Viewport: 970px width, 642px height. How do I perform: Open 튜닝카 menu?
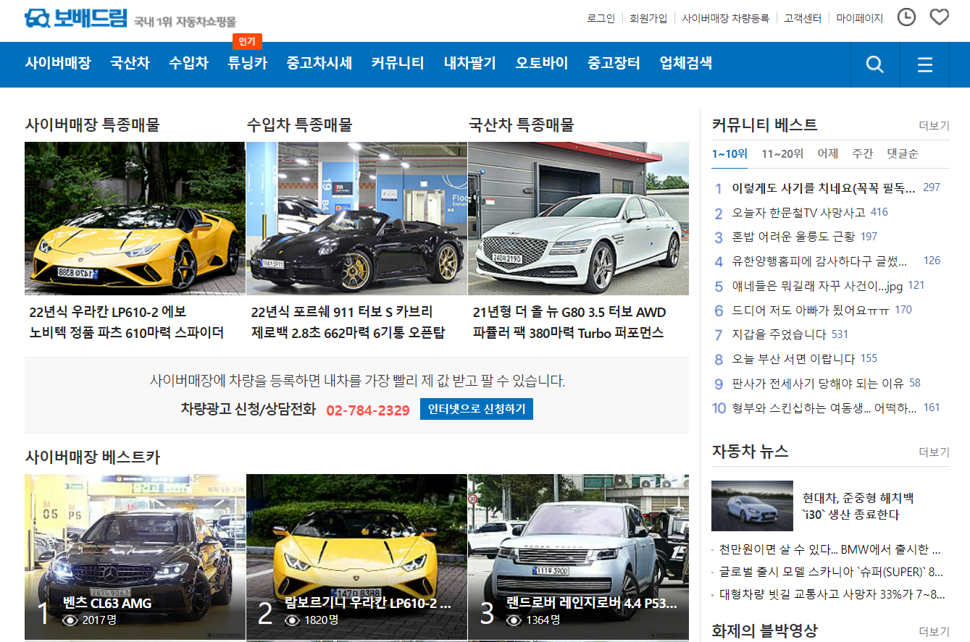[x=247, y=63]
